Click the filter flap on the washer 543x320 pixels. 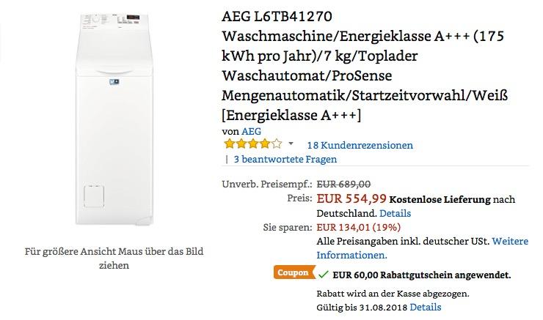[x=94, y=196]
